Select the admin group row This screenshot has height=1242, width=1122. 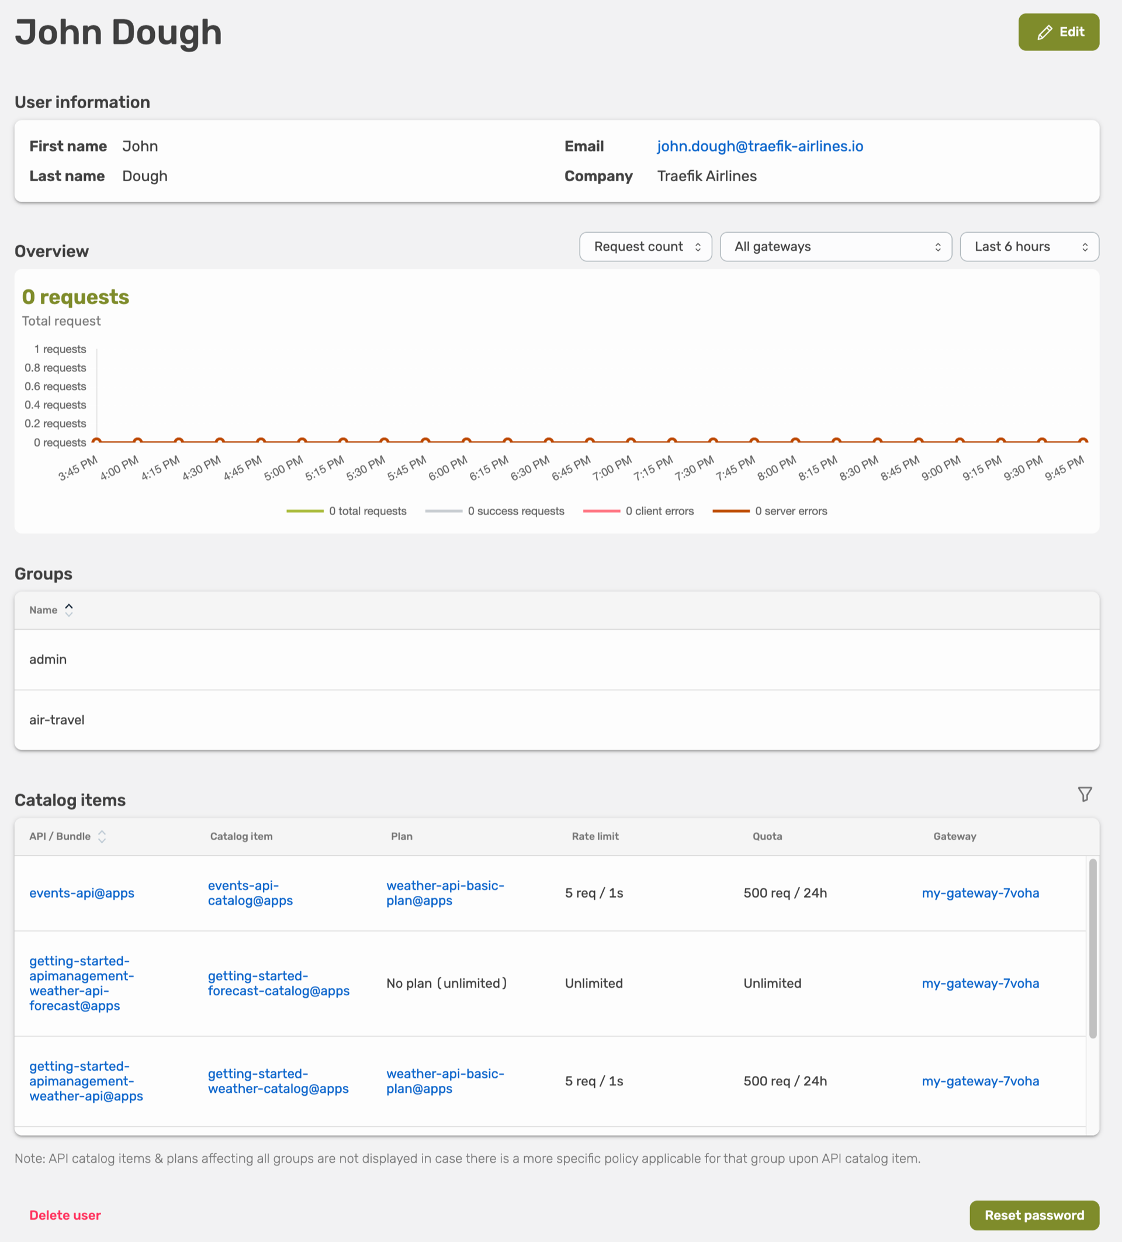(557, 659)
